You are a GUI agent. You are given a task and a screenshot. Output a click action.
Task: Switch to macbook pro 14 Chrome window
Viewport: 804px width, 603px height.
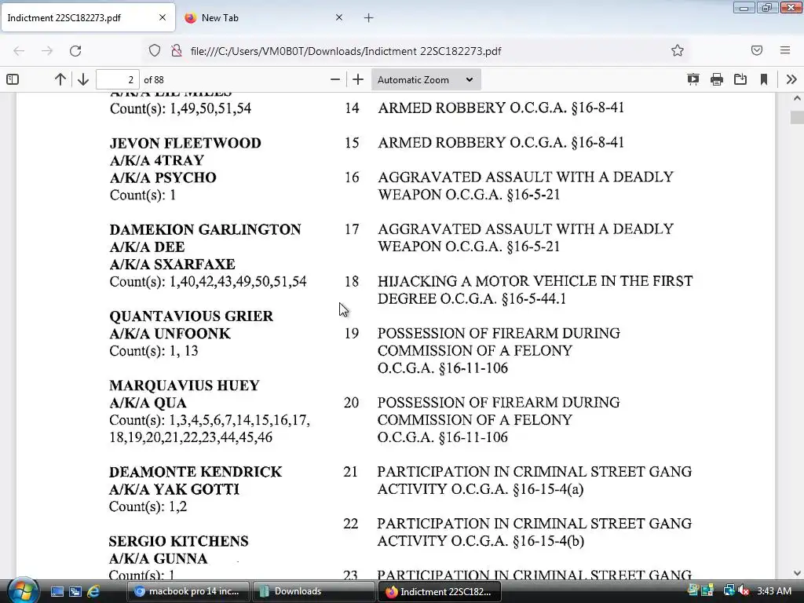tap(188, 591)
